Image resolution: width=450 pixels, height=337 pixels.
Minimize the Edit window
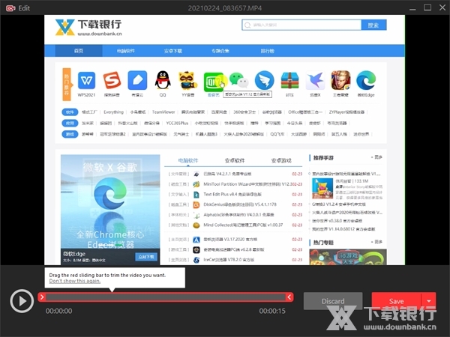(412, 8)
